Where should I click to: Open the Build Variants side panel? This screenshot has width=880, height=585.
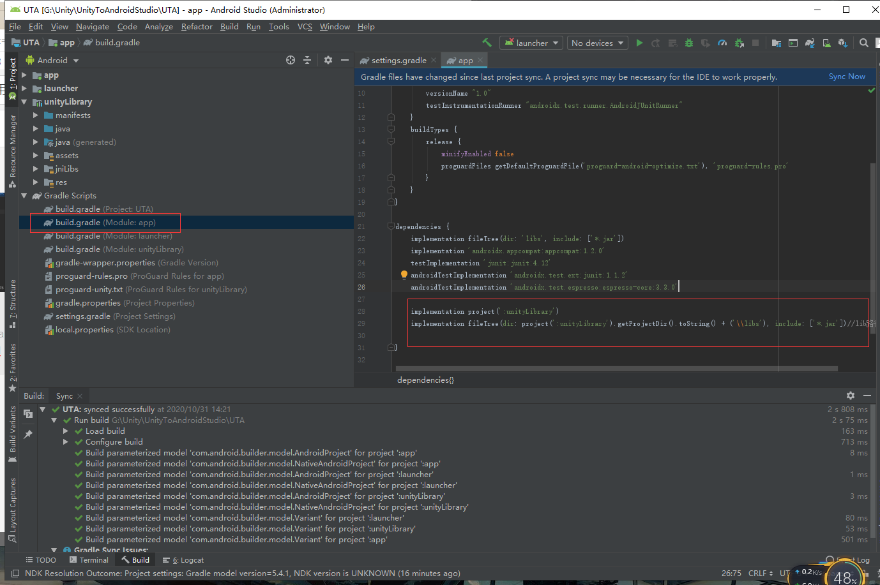tap(12, 434)
